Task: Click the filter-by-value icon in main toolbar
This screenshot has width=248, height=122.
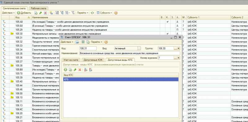Action: [62, 13]
